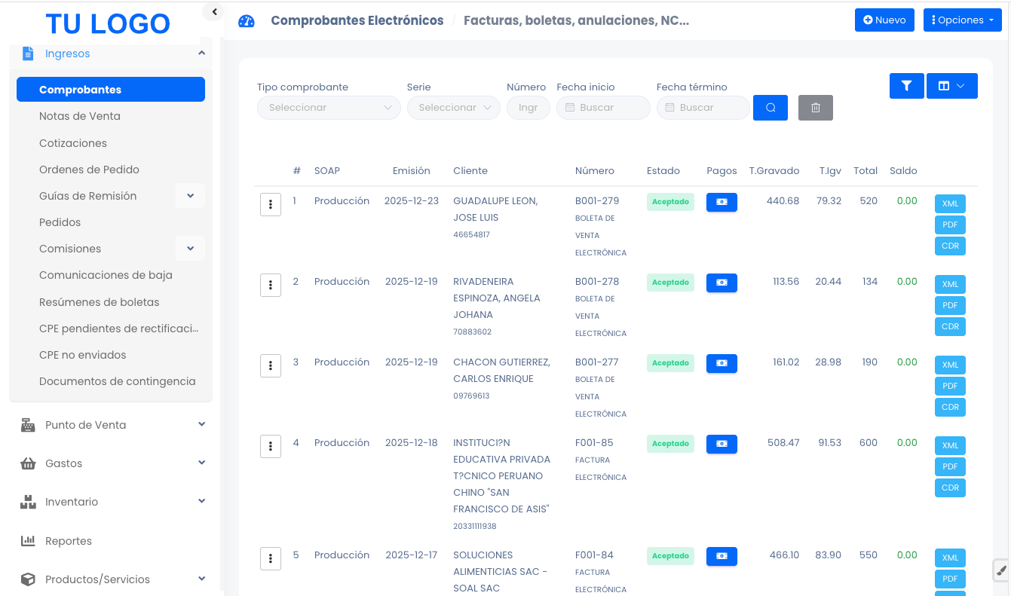Click the dashboard gauge icon in header
The width and height of the screenshot is (1011, 596).
coord(247,21)
